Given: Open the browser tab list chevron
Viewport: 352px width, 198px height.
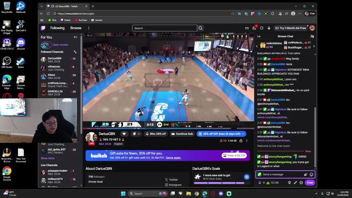Looking at the screenshot, I should [42, 6].
